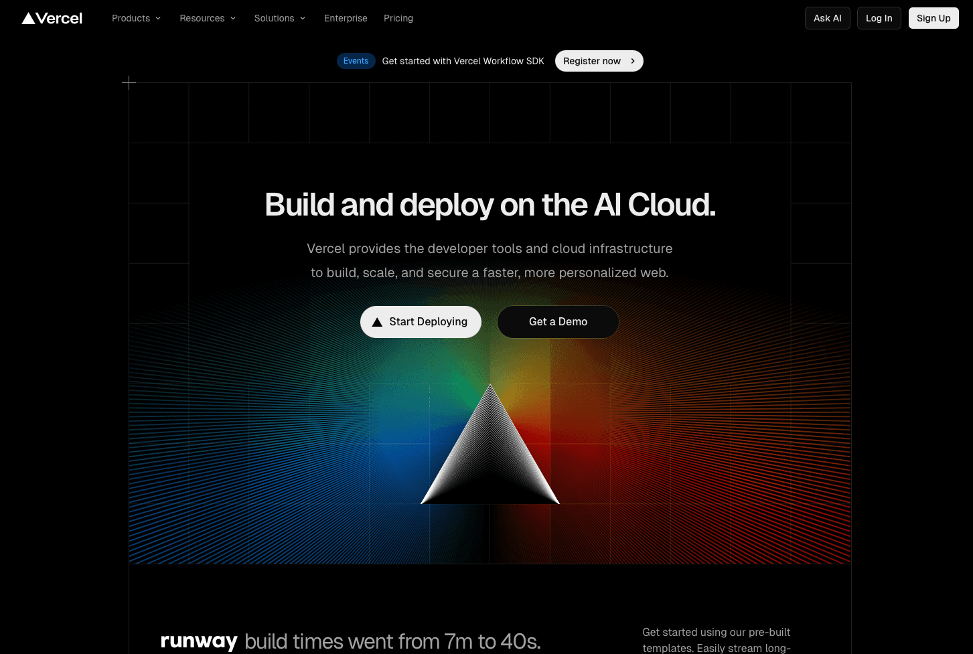This screenshot has width=973, height=654.
Task: Click the Sign Up button
Action: pyautogui.click(x=933, y=18)
